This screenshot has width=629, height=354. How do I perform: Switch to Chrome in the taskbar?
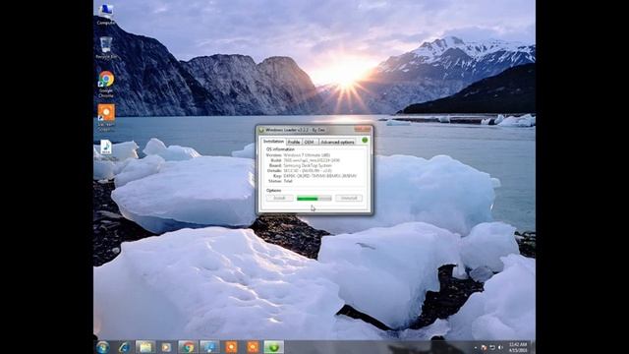click(x=188, y=347)
